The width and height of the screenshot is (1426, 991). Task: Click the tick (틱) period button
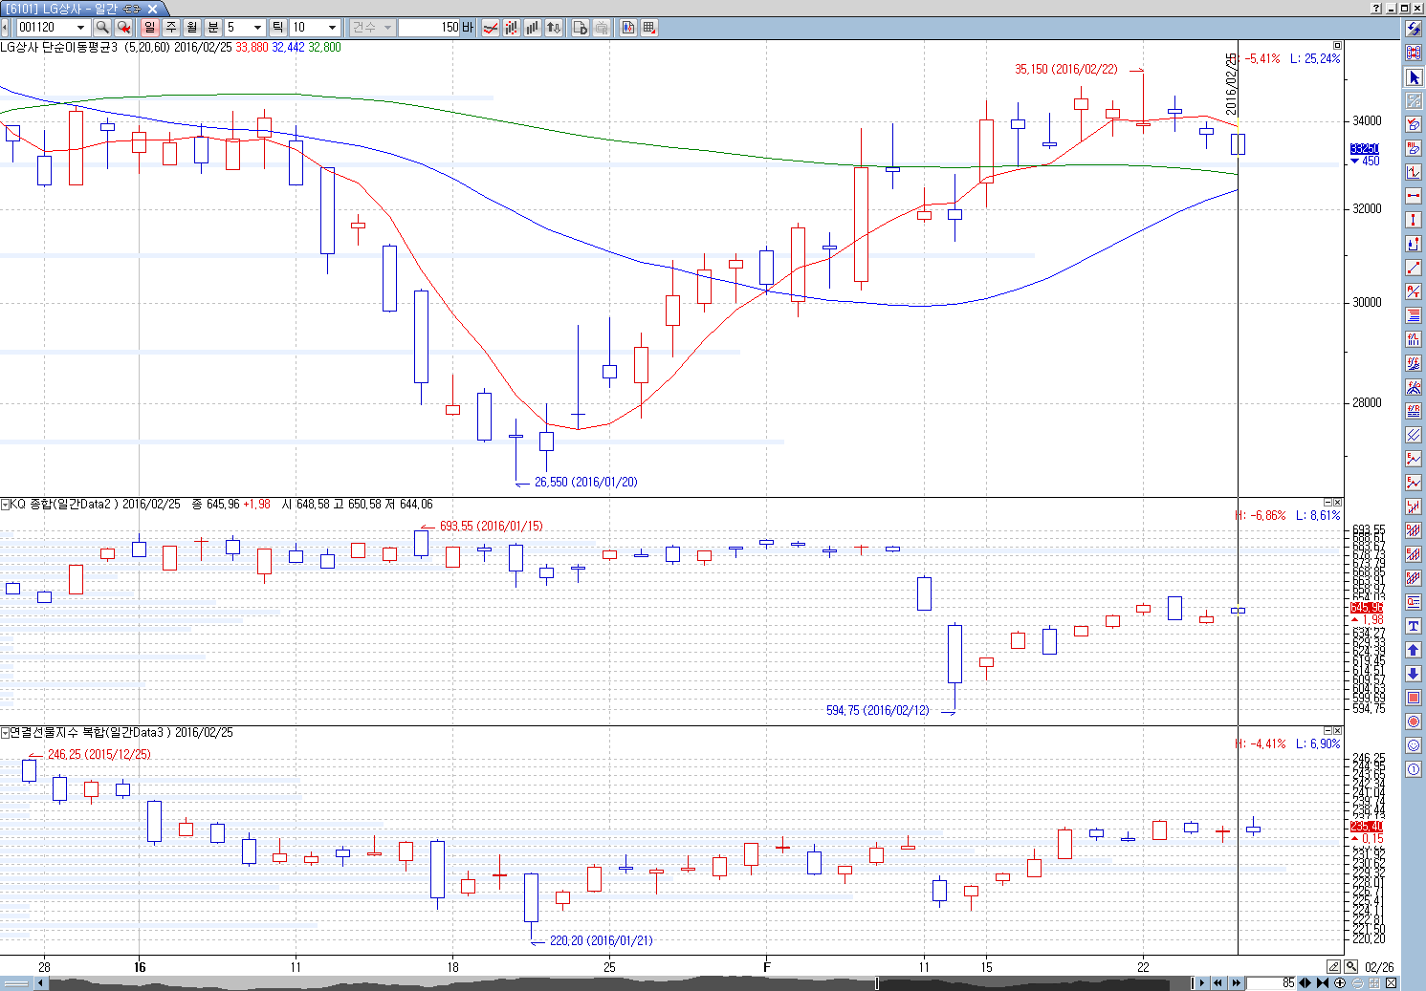click(x=277, y=28)
